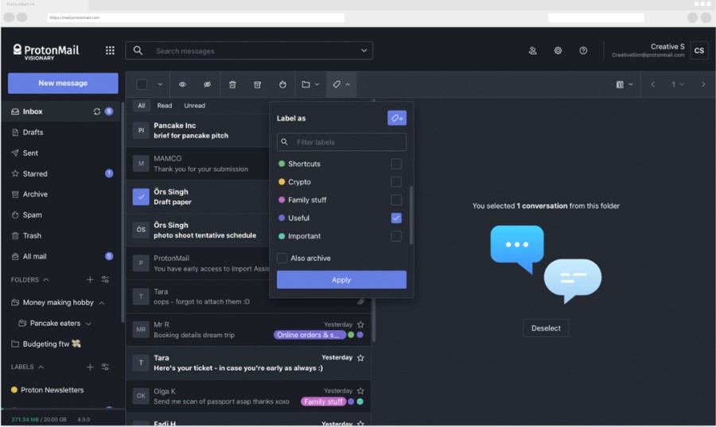Toggle the select-all messages checkbox
The height and width of the screenshot is (427, 716).
point(142,84)
